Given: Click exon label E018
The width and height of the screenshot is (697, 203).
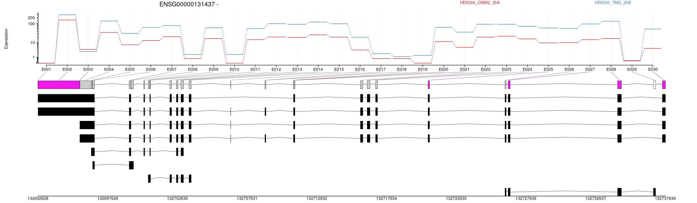Looking at the screenshot, I should pyautogui.click(x=402, y=69).
